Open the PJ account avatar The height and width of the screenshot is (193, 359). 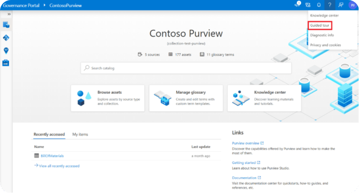coord(353,5)
